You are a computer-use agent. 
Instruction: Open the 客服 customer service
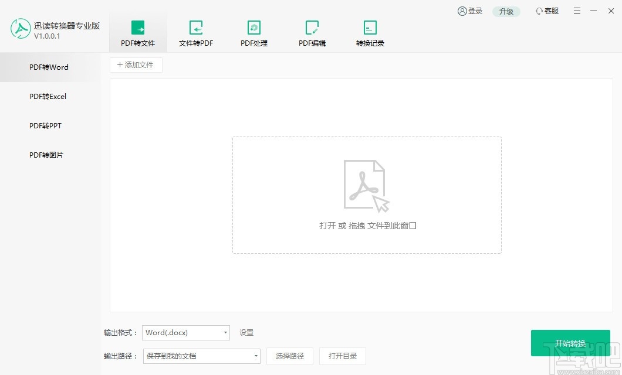546,11
